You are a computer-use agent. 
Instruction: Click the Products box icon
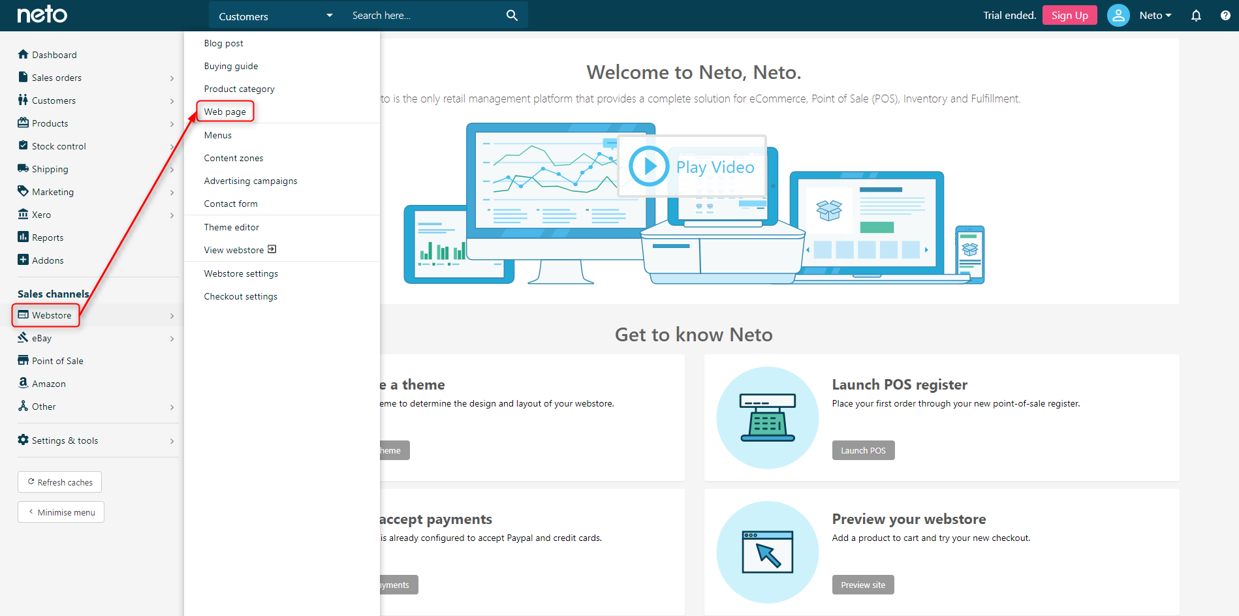pyautogui.click(x=23, y=123)
